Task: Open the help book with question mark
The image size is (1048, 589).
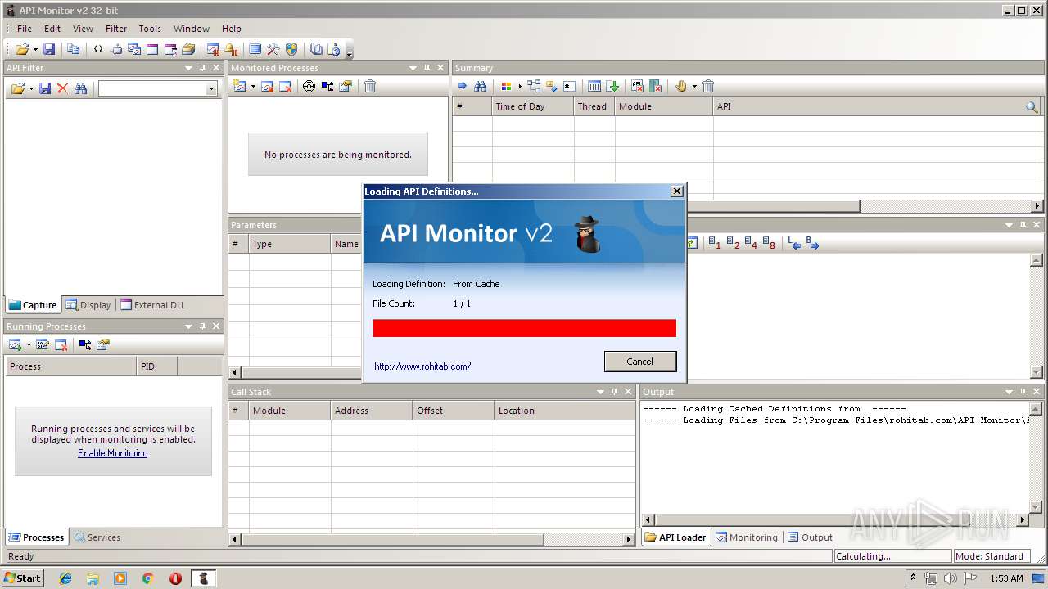Action: (334, 50)
